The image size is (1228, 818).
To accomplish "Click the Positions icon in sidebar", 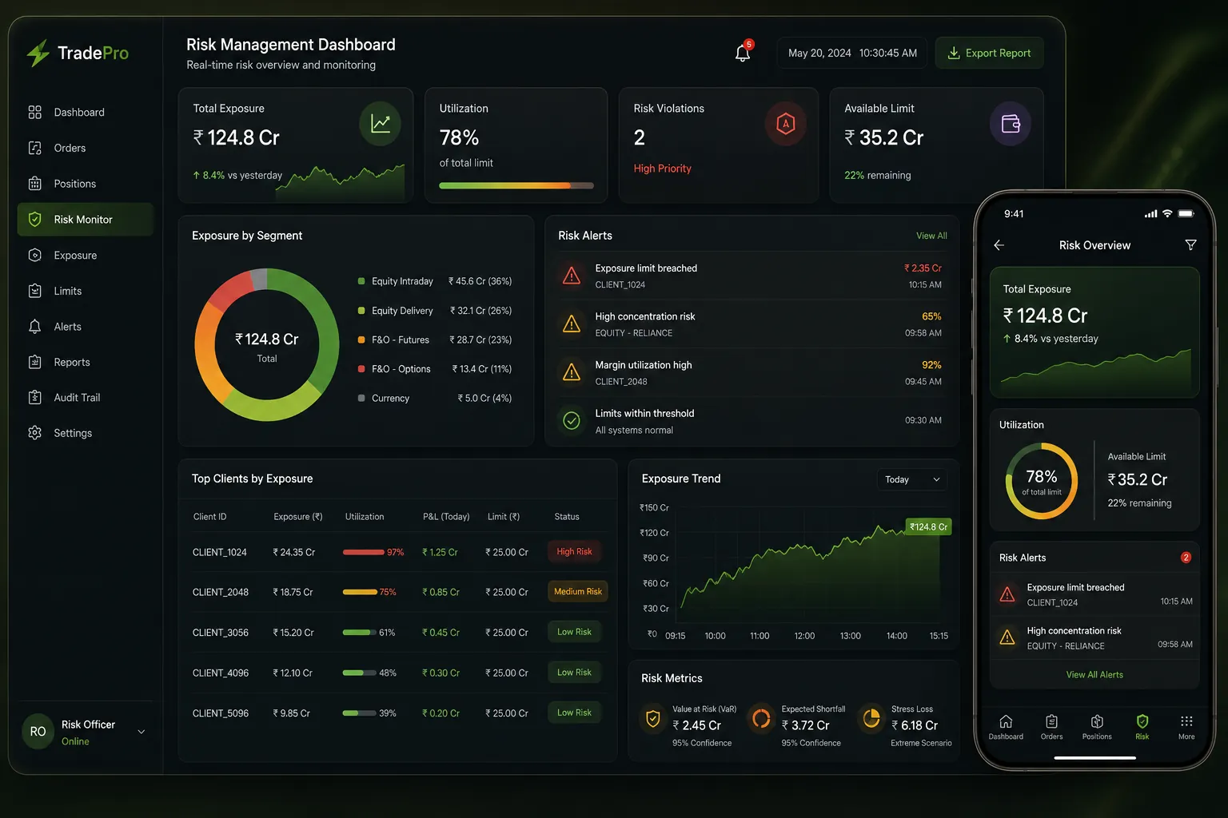I will pos(34,184).
